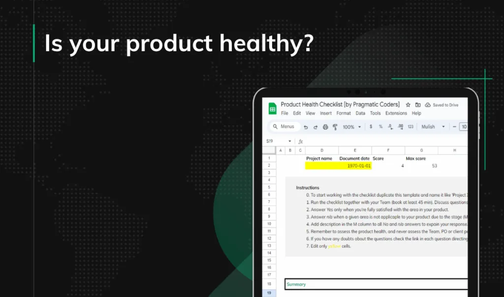Screen dimensions: 504x297
Task: Open the Extensions menu
Action: point(396,113)
